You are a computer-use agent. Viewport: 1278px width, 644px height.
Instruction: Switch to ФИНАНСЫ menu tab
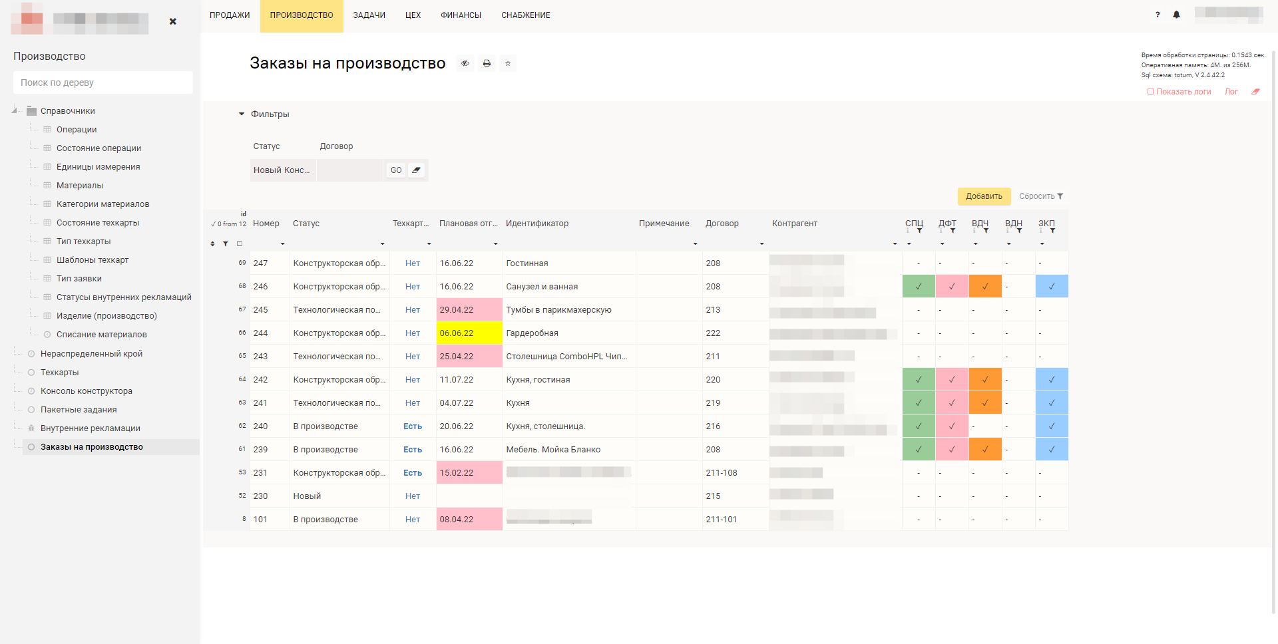tap(461, 15)
